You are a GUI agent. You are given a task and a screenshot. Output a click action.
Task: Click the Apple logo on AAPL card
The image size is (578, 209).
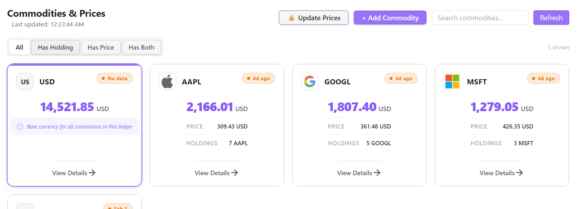(167, 81)
